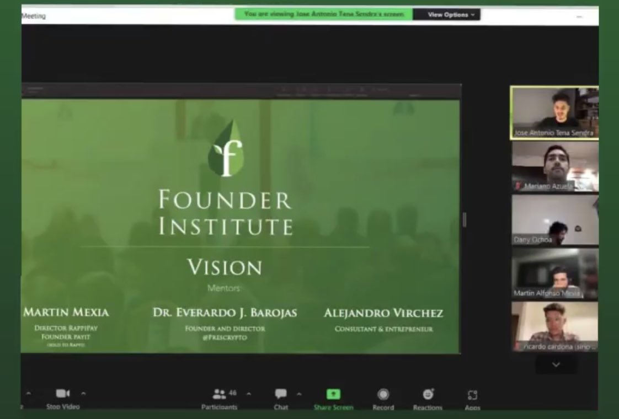The image size is (619, 419).
Task: Click the Founder Institute leaf logo
Action: (x=226, y=148)
